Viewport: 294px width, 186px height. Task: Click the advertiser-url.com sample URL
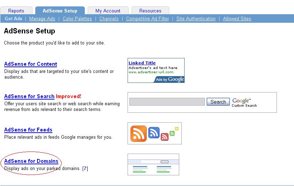pyautogui.click(x=151, y=72)
